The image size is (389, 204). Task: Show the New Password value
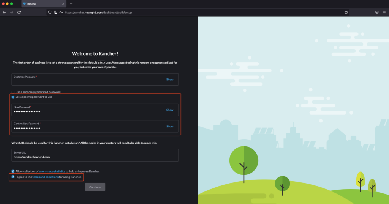[x=170, y=110]
